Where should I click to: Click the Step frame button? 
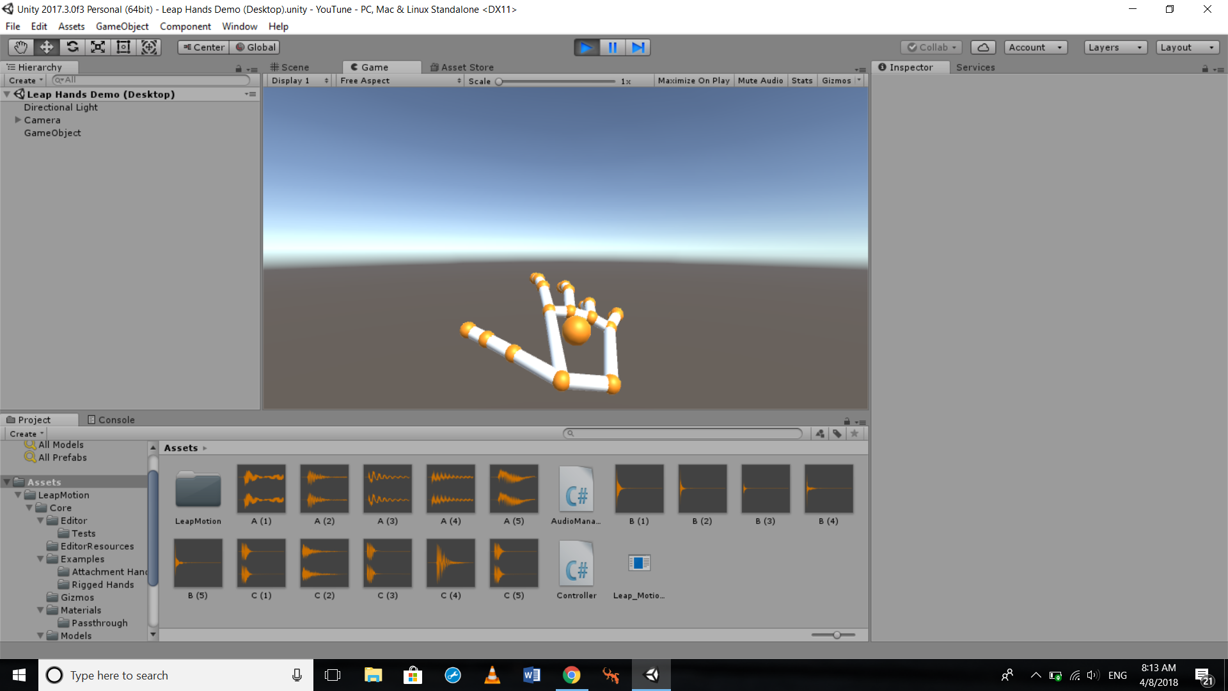click(x=638, y=47)
